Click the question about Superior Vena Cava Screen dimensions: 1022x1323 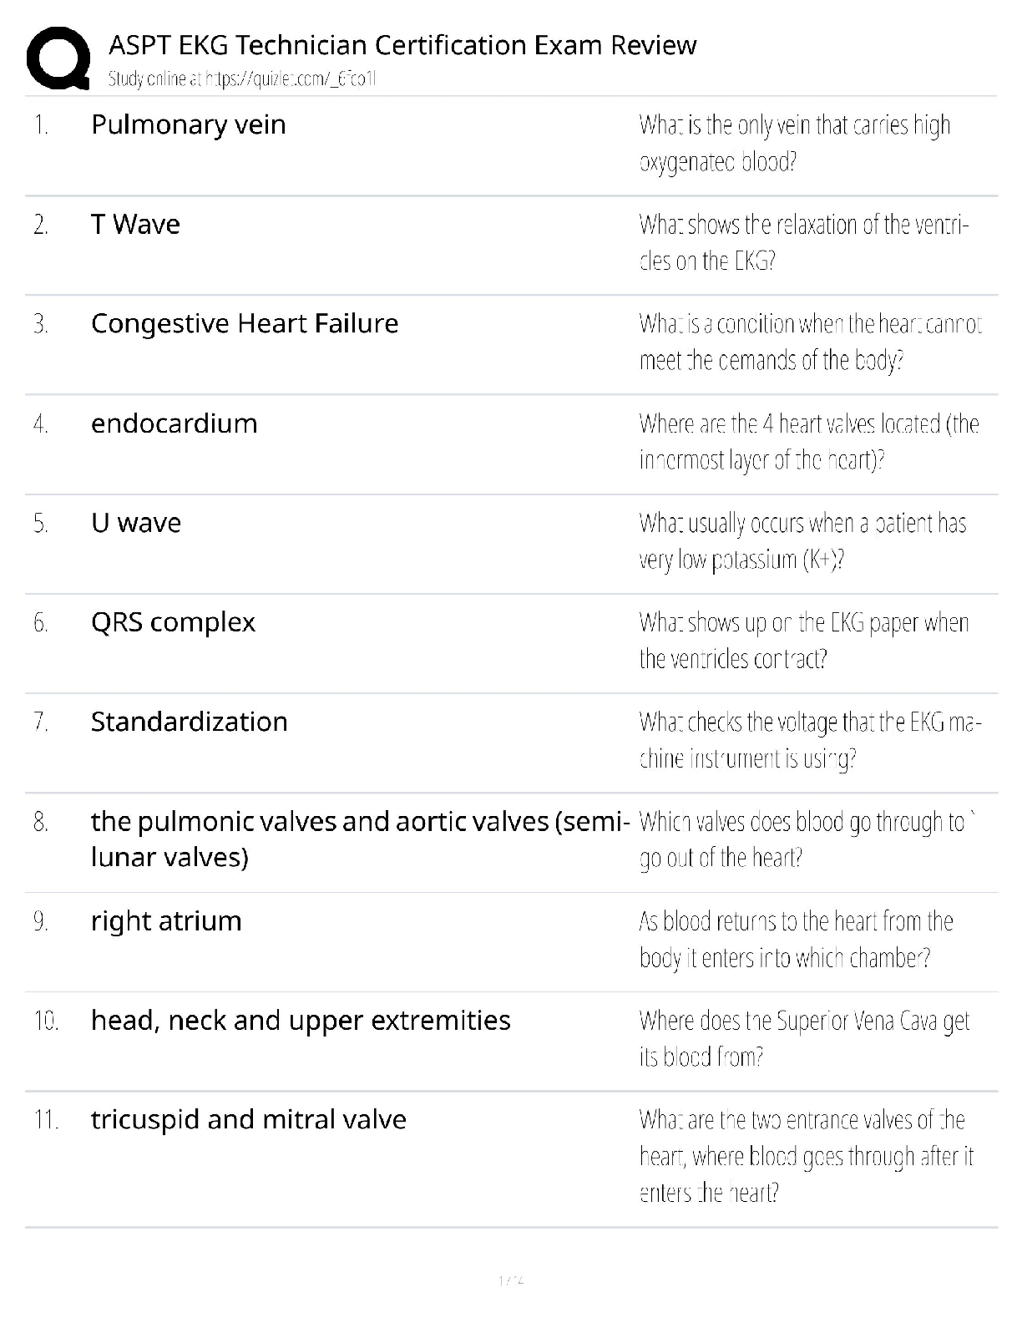pyautogui.click(x=805, y=1038)
